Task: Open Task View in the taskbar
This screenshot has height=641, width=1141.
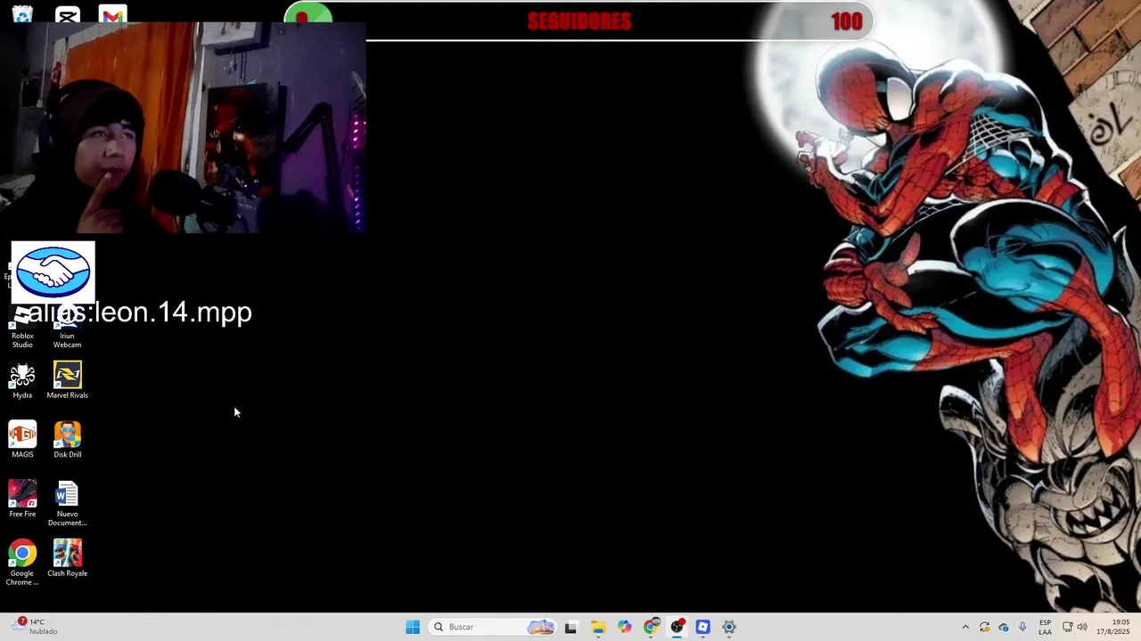Action: [570, 627]
